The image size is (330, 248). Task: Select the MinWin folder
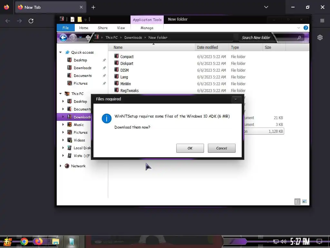(125, 84)
